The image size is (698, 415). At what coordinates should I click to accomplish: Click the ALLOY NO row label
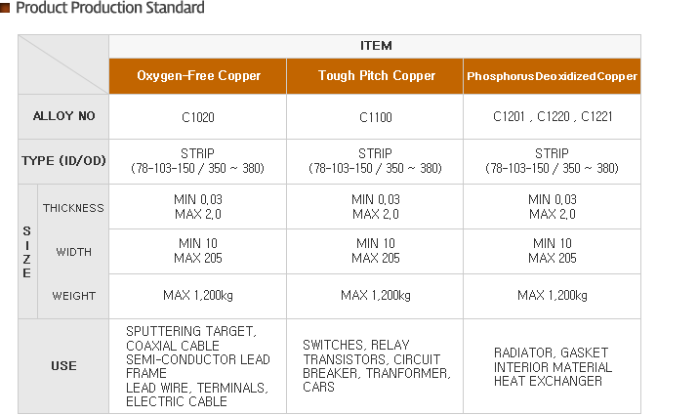(63, 116)
